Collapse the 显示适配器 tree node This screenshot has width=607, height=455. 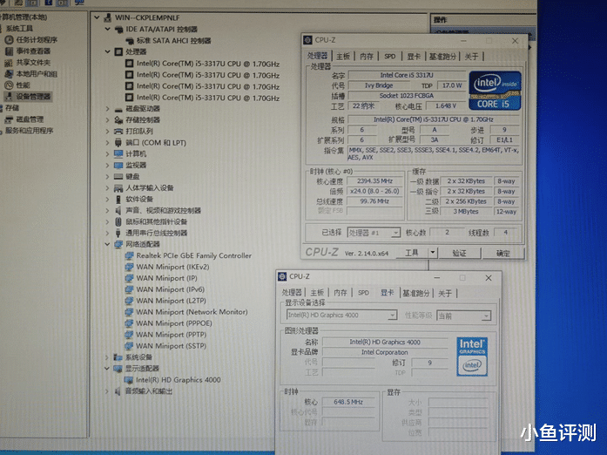coord(107,368)
